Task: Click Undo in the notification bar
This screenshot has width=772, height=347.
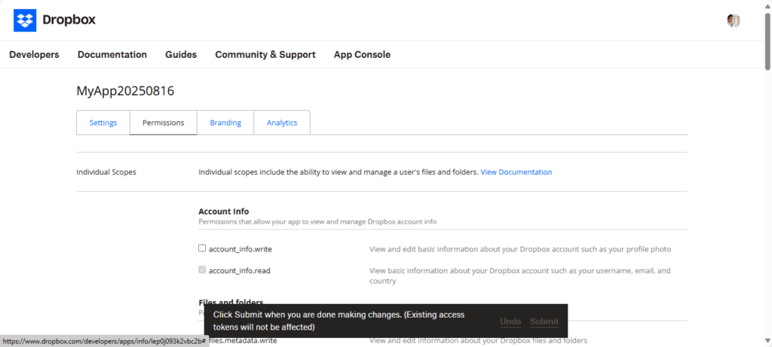Action: pos(510,321)
